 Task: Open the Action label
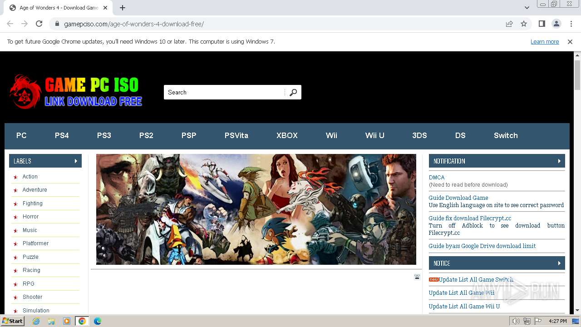[x=30, y=177]
